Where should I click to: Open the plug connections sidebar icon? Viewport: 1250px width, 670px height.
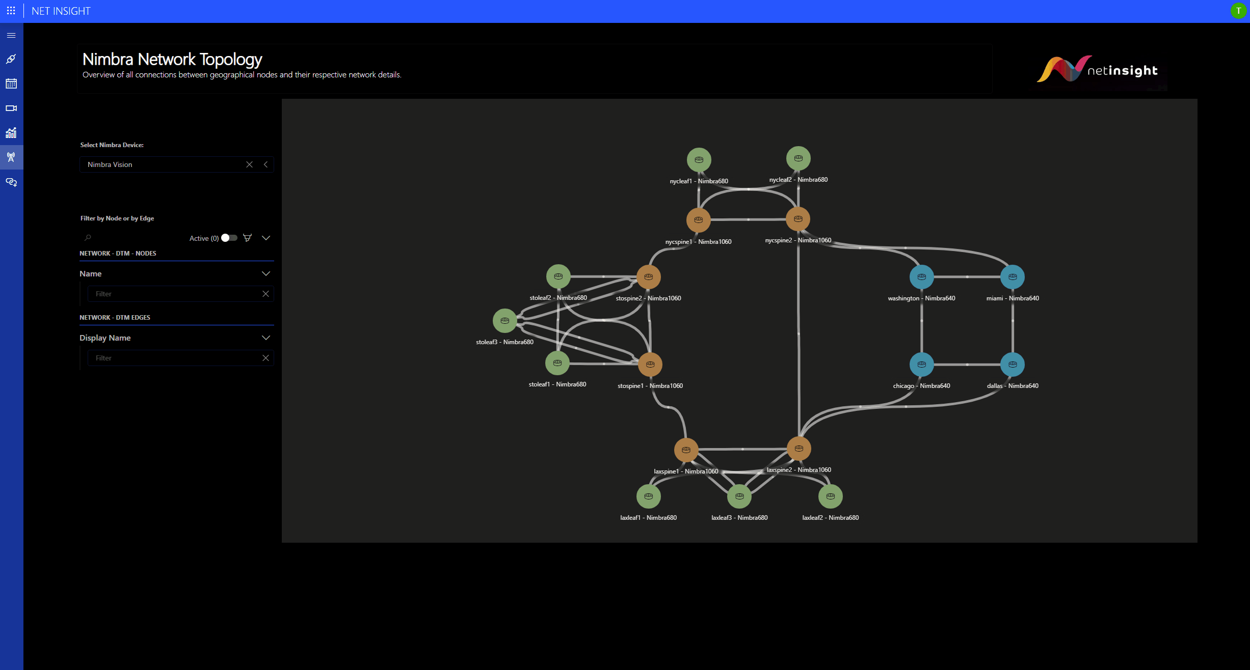[x=11, y=59]
